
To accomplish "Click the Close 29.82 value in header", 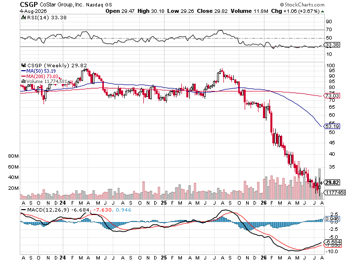I will pyautogui.click(x=212, y=11).
